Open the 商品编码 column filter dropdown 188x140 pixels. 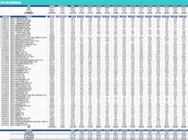[x=9, y=17]
